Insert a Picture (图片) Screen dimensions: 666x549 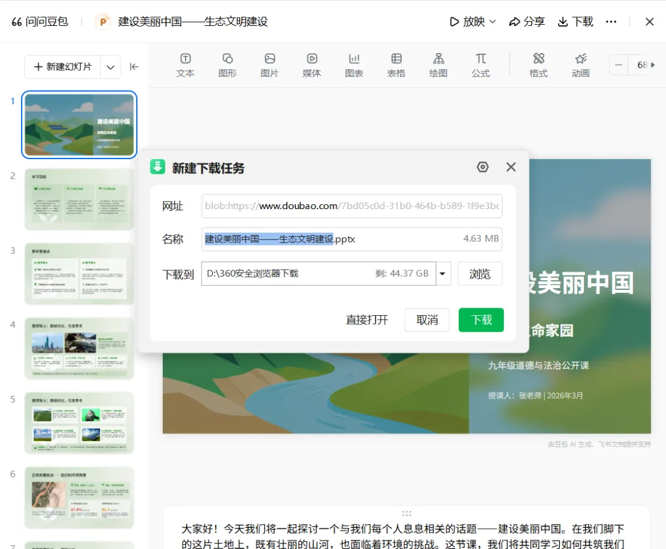(x=269, y=65)
